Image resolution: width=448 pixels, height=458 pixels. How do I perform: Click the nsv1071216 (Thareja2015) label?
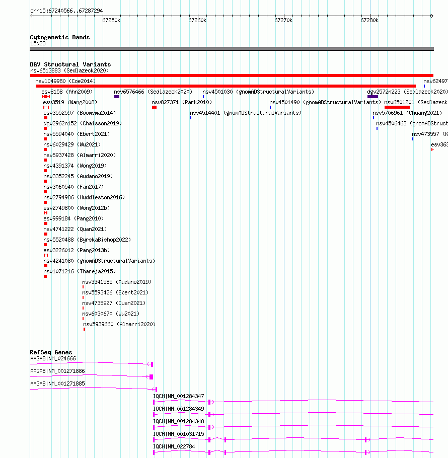80,271
